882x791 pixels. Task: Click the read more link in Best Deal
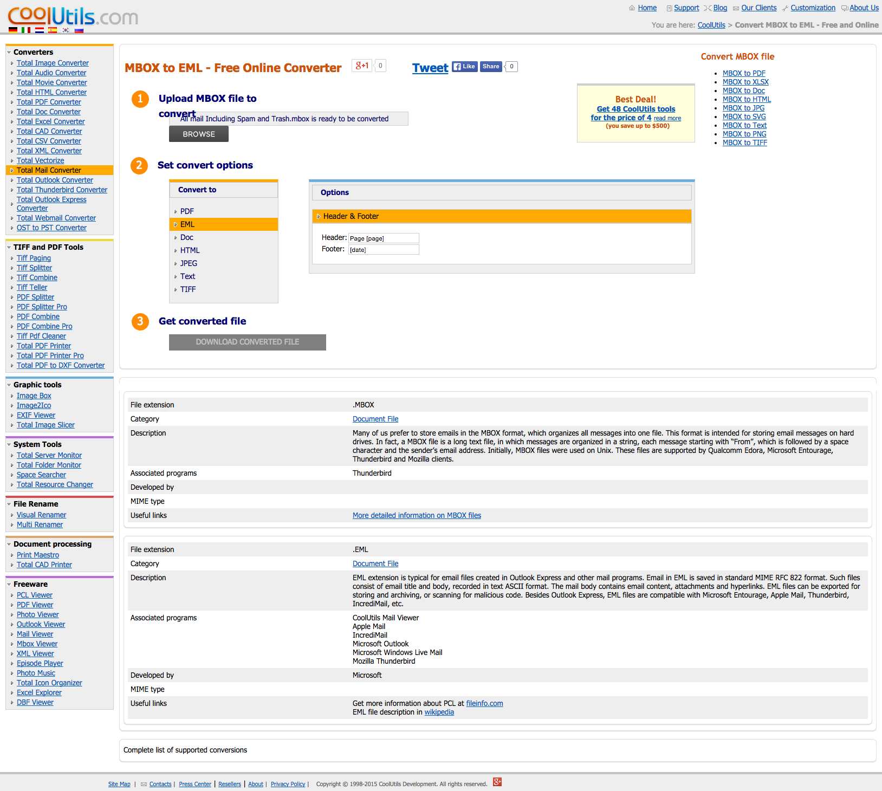pyautogui.click(x=667, y=118)
